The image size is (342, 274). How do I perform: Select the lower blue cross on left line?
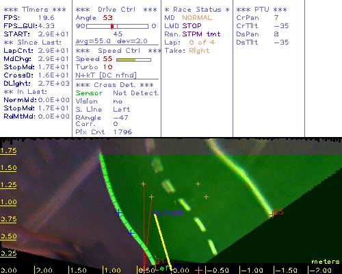[x=131, y=233]
